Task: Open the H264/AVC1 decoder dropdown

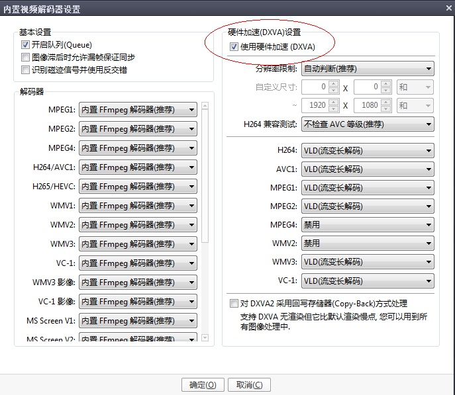Action: pos(138,167)
